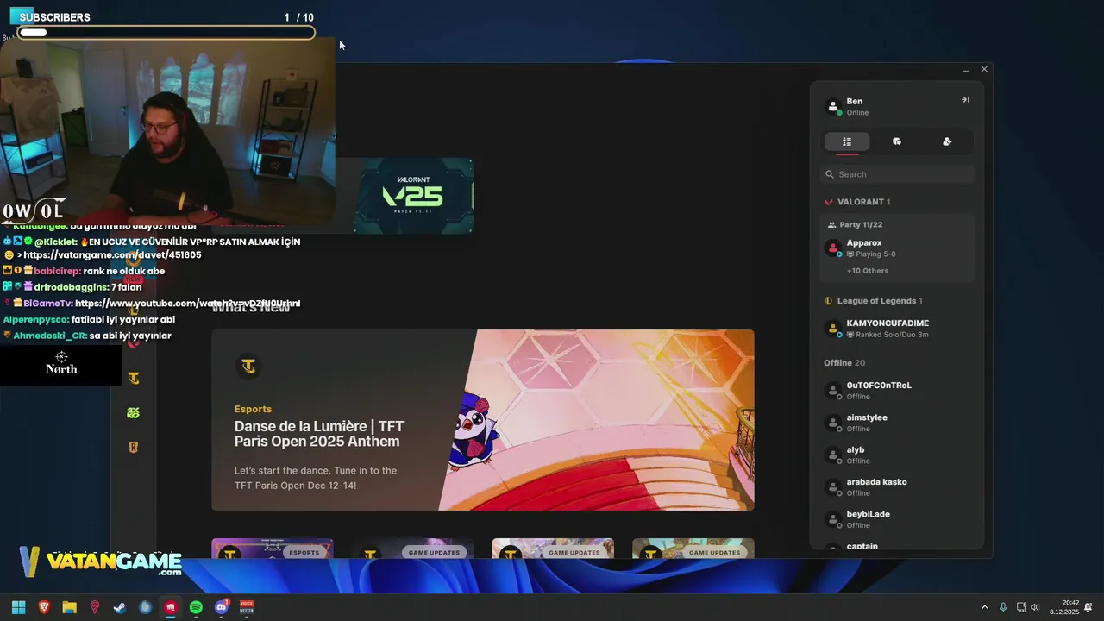Open the YouTube link from BiGameTv
Screen dimensions: 1104x621
pyautogui.click(x=188, y=304)
